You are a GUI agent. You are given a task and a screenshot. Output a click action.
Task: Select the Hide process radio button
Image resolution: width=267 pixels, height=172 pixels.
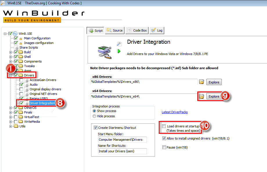tap(94, 116)
